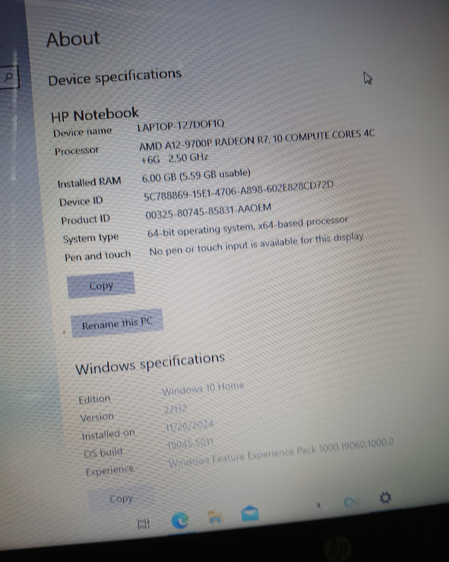449x562 pixels.
Task: Select the 6.00 GB installed RAM value
Action: 196,176
